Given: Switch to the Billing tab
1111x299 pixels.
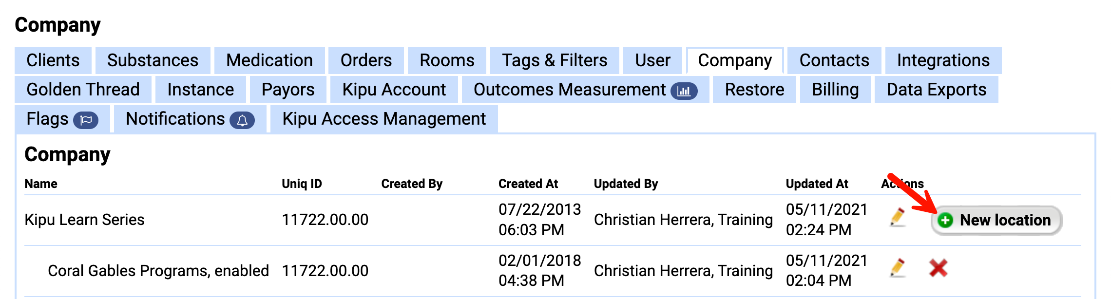Looking at the screenshot, I should click(x=836, y=90).
